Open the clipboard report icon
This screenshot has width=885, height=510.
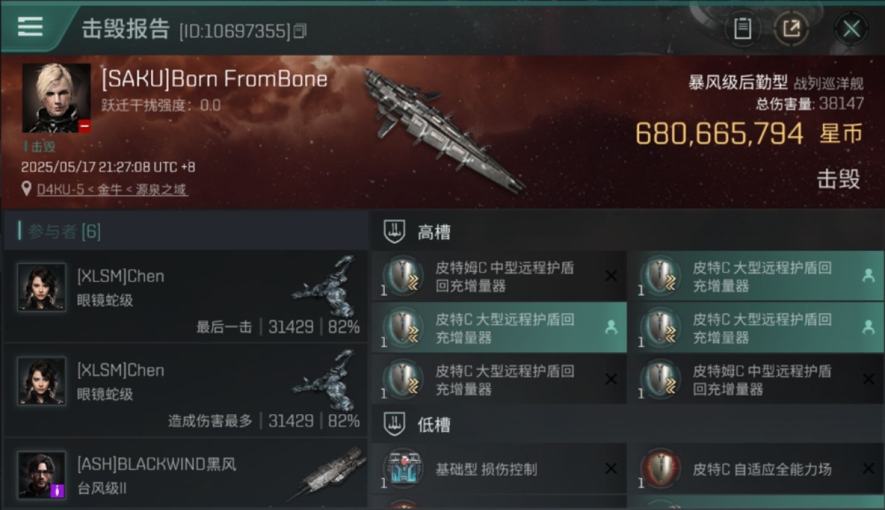pos(742,29)
